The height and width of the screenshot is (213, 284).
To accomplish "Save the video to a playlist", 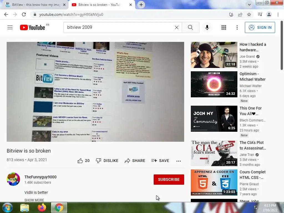I will [x=160, y=161].
